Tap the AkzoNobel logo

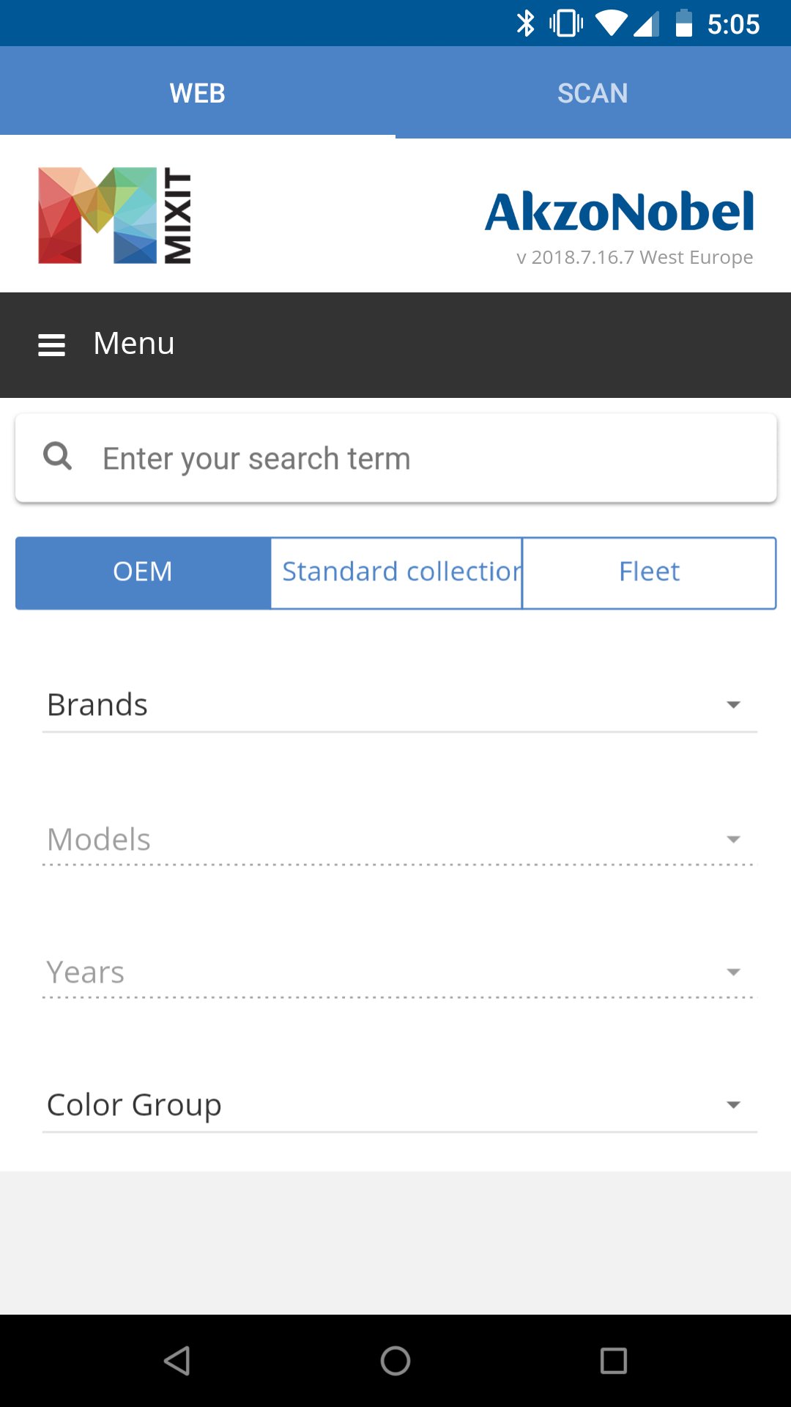coord(620,212)
